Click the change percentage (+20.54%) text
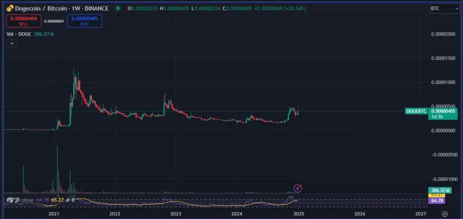463x219 pixels. click(295, 9)
